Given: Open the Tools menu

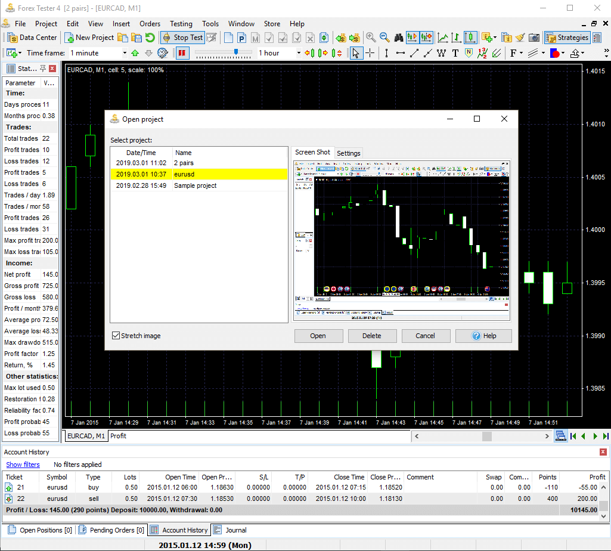Looking at the screenshot, I should (x=210, y=24).
